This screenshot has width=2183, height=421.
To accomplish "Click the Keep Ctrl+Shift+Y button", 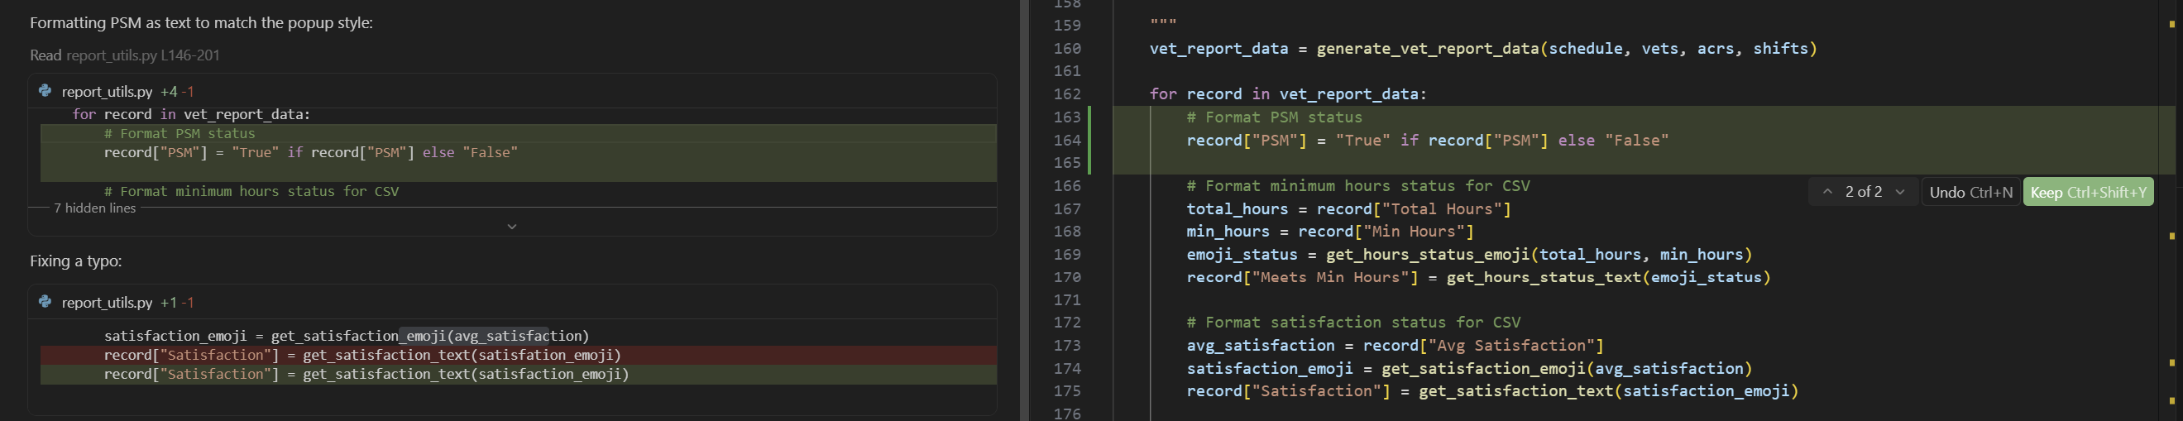I will tap(2087, 192).
